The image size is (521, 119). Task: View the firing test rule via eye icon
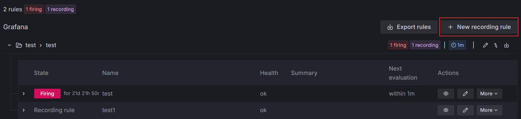[x=446, y=94]
